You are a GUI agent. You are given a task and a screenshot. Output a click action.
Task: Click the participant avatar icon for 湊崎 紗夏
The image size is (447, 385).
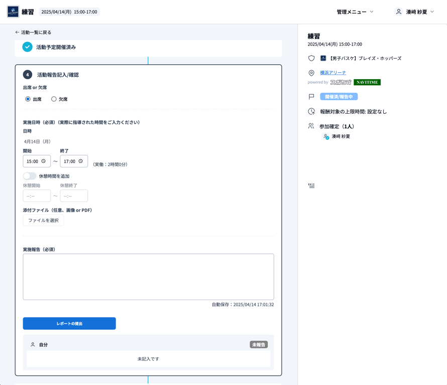tap(326, 136)
